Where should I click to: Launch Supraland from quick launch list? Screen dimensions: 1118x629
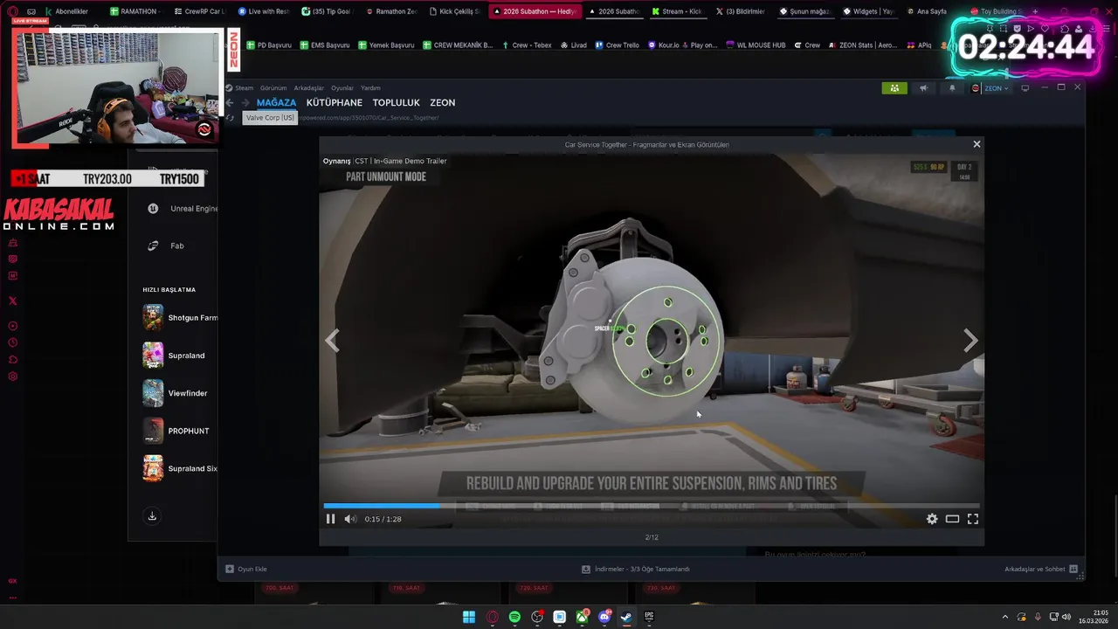tap(175, 356)
